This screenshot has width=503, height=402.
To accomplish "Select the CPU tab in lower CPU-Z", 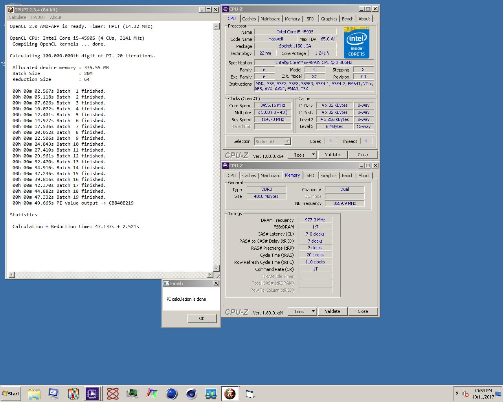I will (232, 175).
